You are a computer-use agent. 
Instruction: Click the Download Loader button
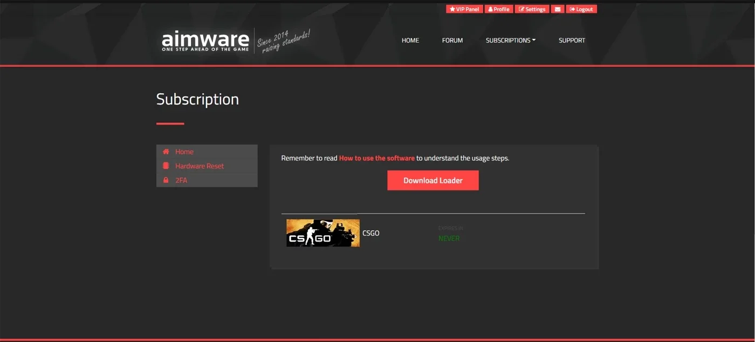point(433,181)
